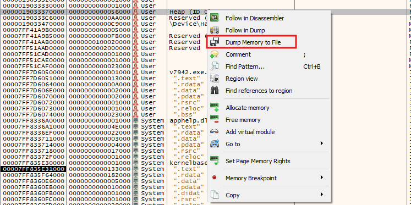Click the Memory Breakpoint red dot icon
This screenshot has width=411, height=205.
click(x=215, y=178)
